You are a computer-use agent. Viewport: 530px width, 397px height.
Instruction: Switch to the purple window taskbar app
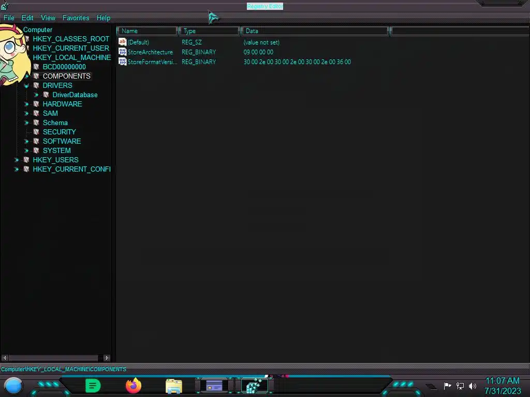(214, 386)
